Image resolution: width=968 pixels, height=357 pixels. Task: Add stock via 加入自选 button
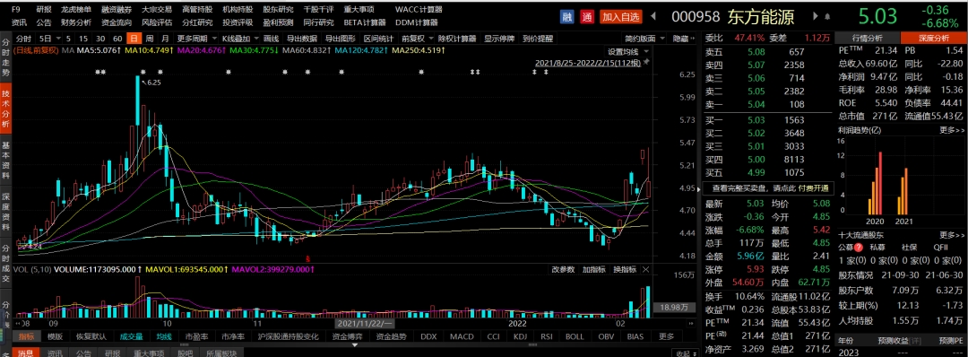(621, 17)
